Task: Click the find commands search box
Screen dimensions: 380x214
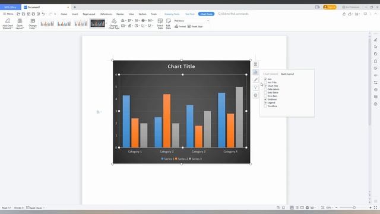Action: click(233, 14)
